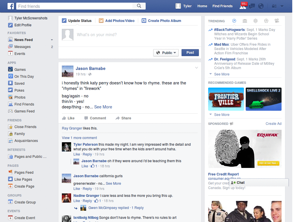296x222 pixels.
Task: Click the Pokes icon in sidebar
Action: [x=10, y=90]
